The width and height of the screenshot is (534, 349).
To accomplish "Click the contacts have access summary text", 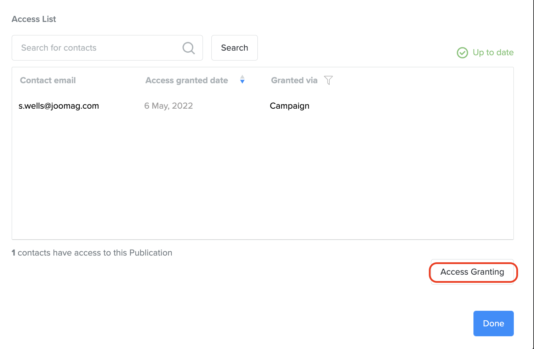I will tap(95, 253).
